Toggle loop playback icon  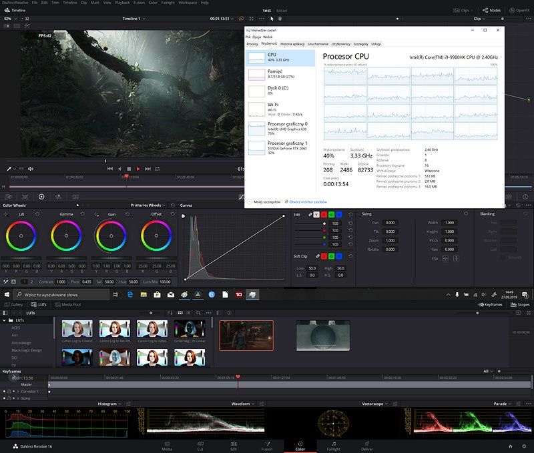158,169
